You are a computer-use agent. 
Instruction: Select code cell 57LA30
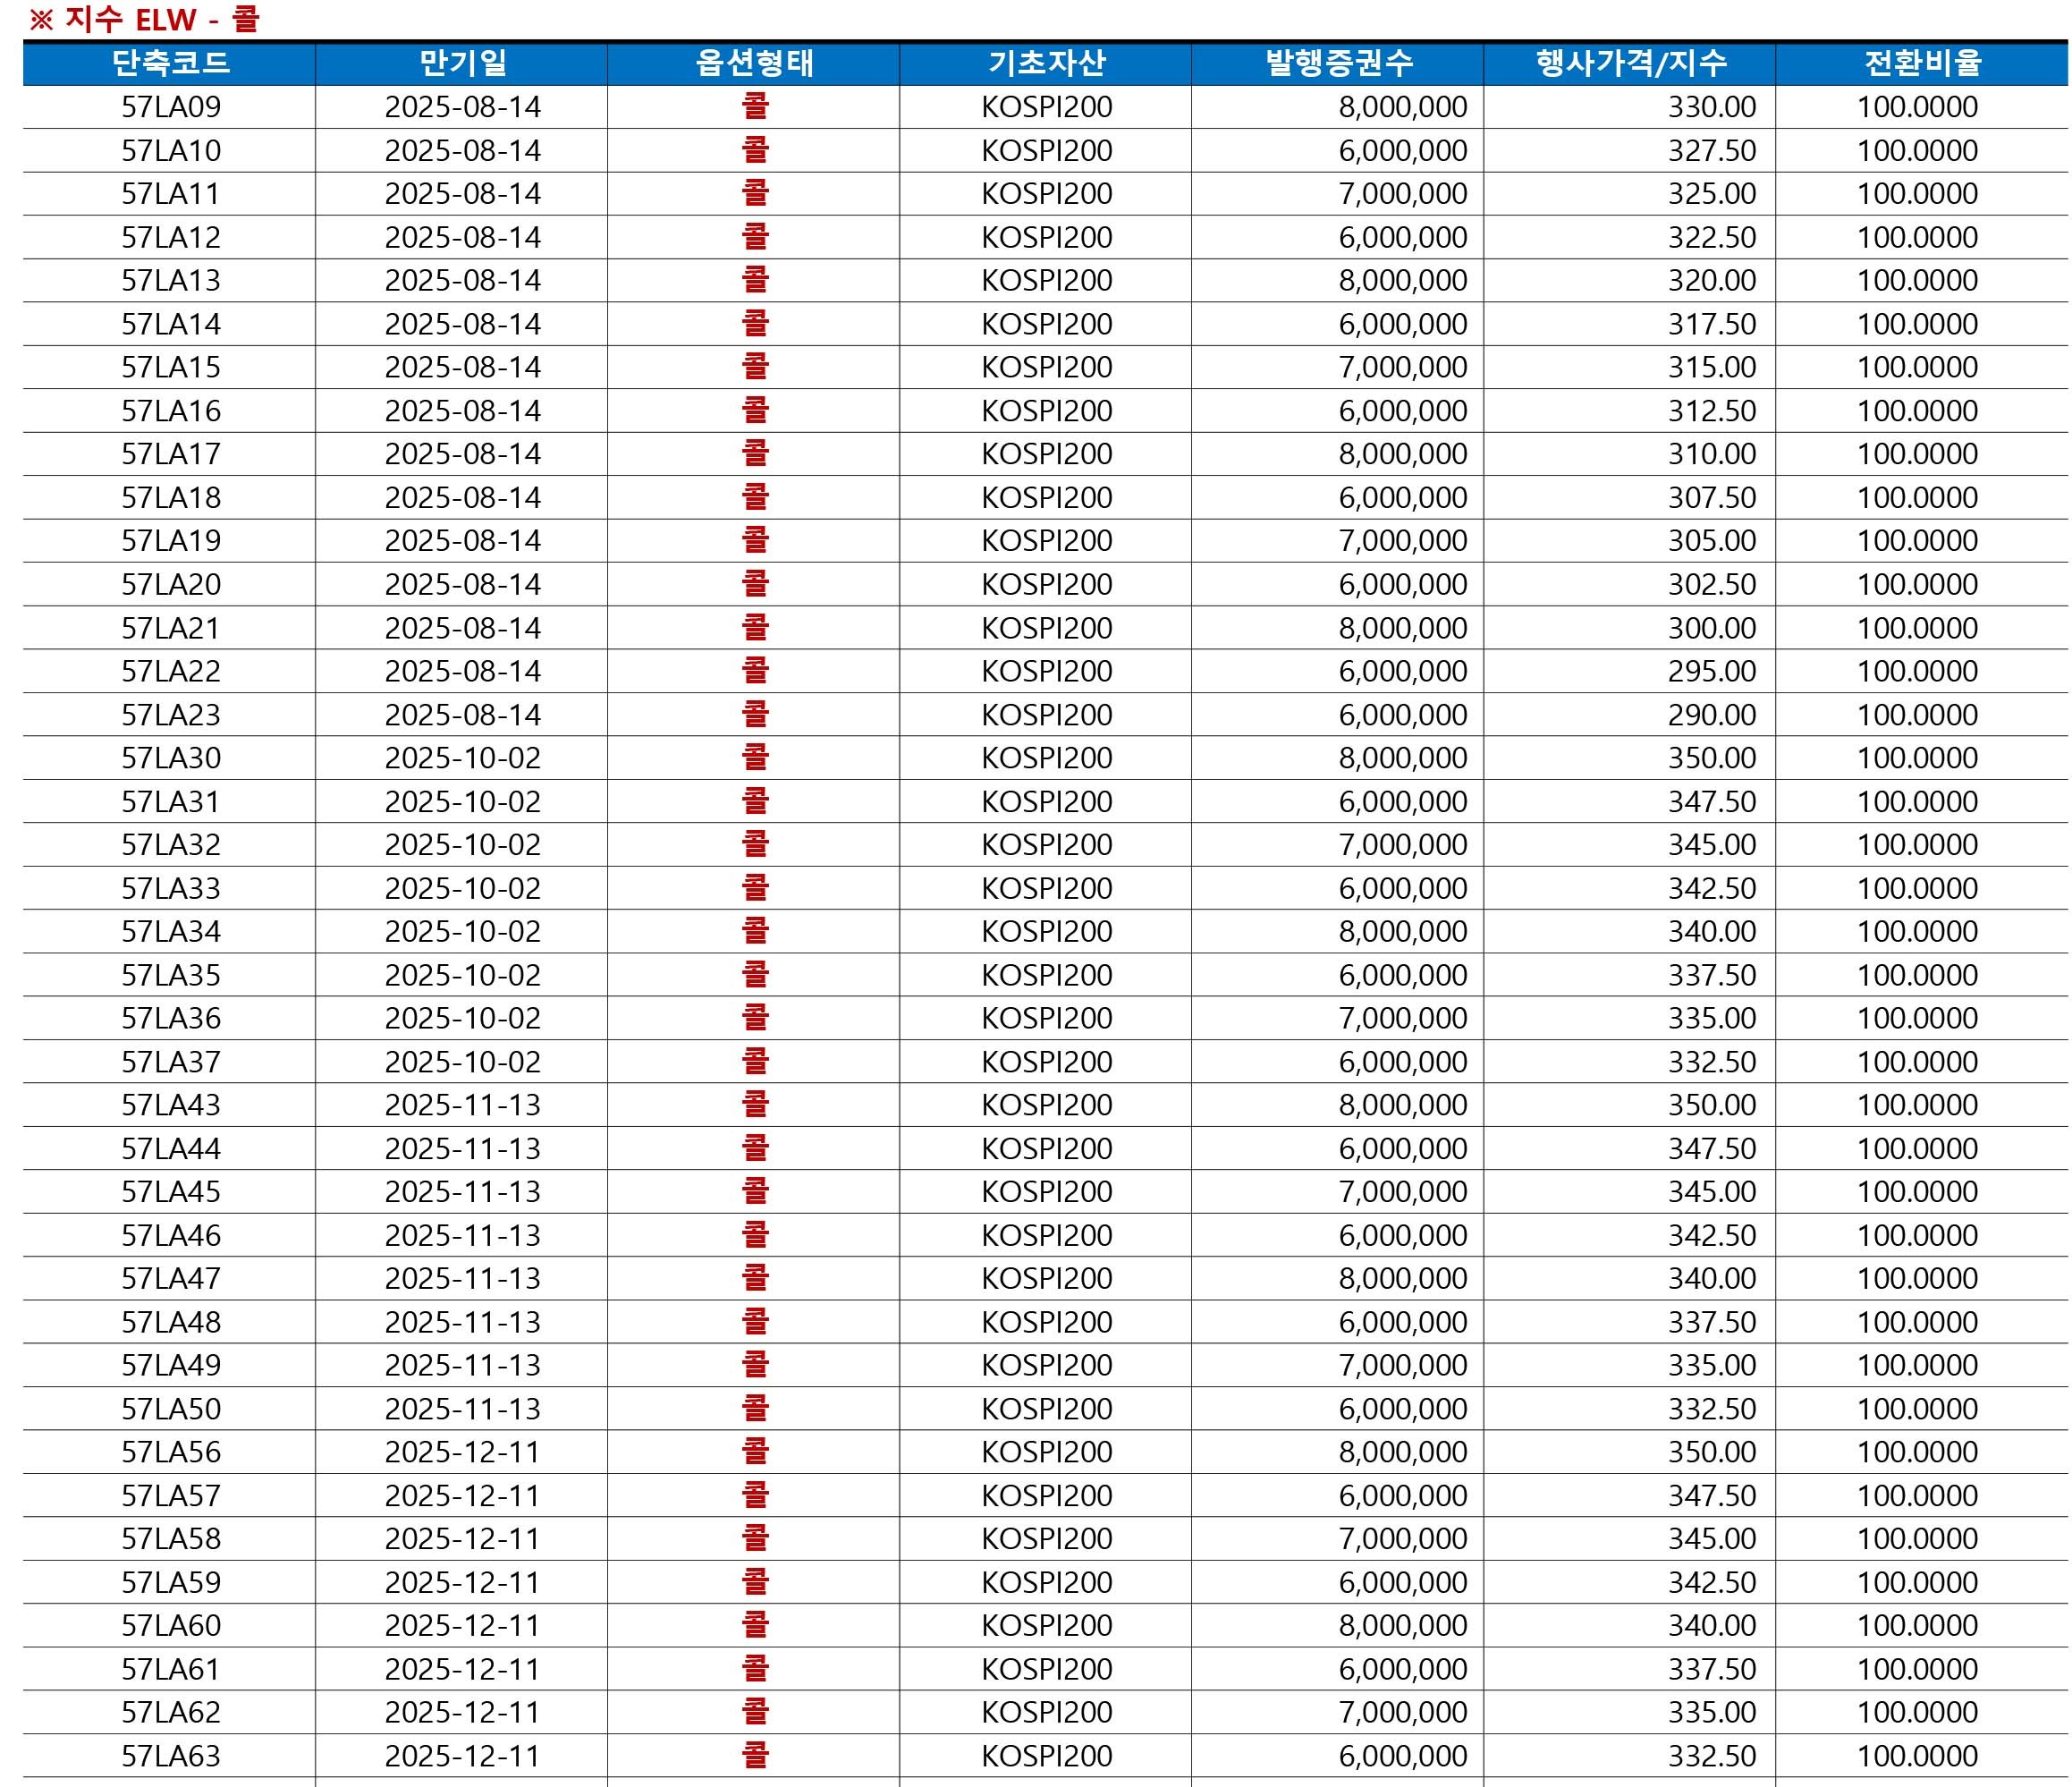(171, 759)
